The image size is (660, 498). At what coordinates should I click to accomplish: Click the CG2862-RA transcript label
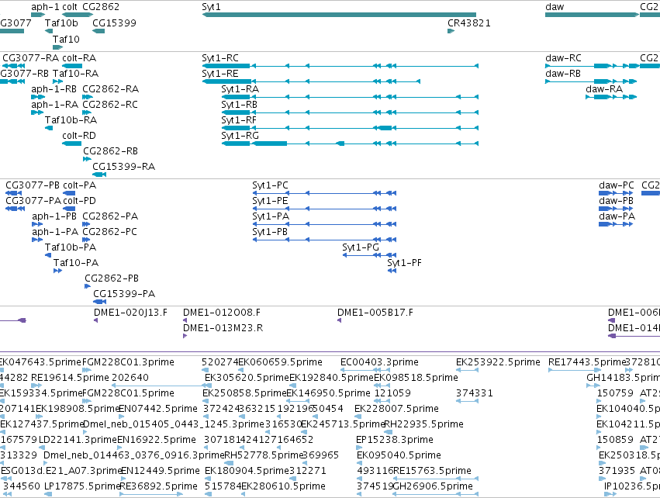tap(111, 89)
